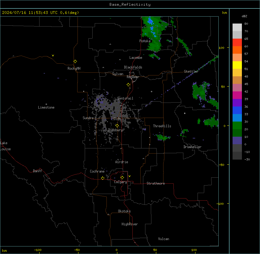This screenshot has height=254, width=260.
Task: Click the 2024/07/16 11:53:43 UTC timestamp
Action: [x=30, y=13]
